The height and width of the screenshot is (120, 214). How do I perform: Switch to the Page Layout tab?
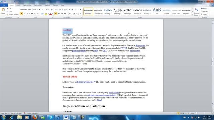(x=27, y=5)
